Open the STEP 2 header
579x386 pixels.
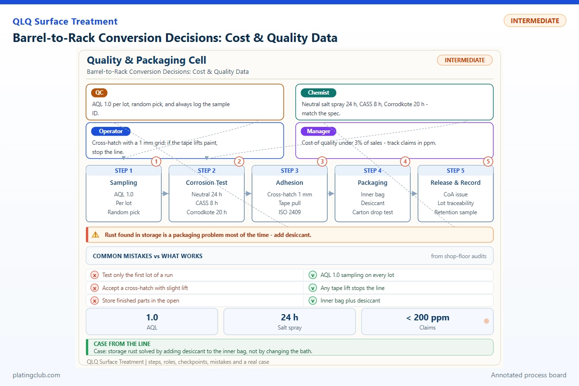(207, 171)
